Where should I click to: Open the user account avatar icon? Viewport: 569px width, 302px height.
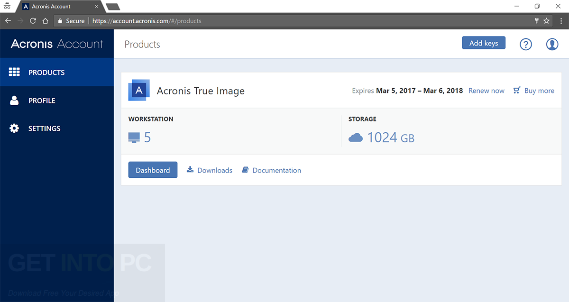(552, 44)
